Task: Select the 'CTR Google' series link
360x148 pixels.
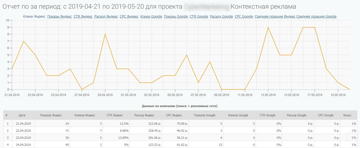Action: point(199,17)
